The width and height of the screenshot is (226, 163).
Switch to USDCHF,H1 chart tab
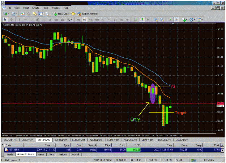coord(10,140)
